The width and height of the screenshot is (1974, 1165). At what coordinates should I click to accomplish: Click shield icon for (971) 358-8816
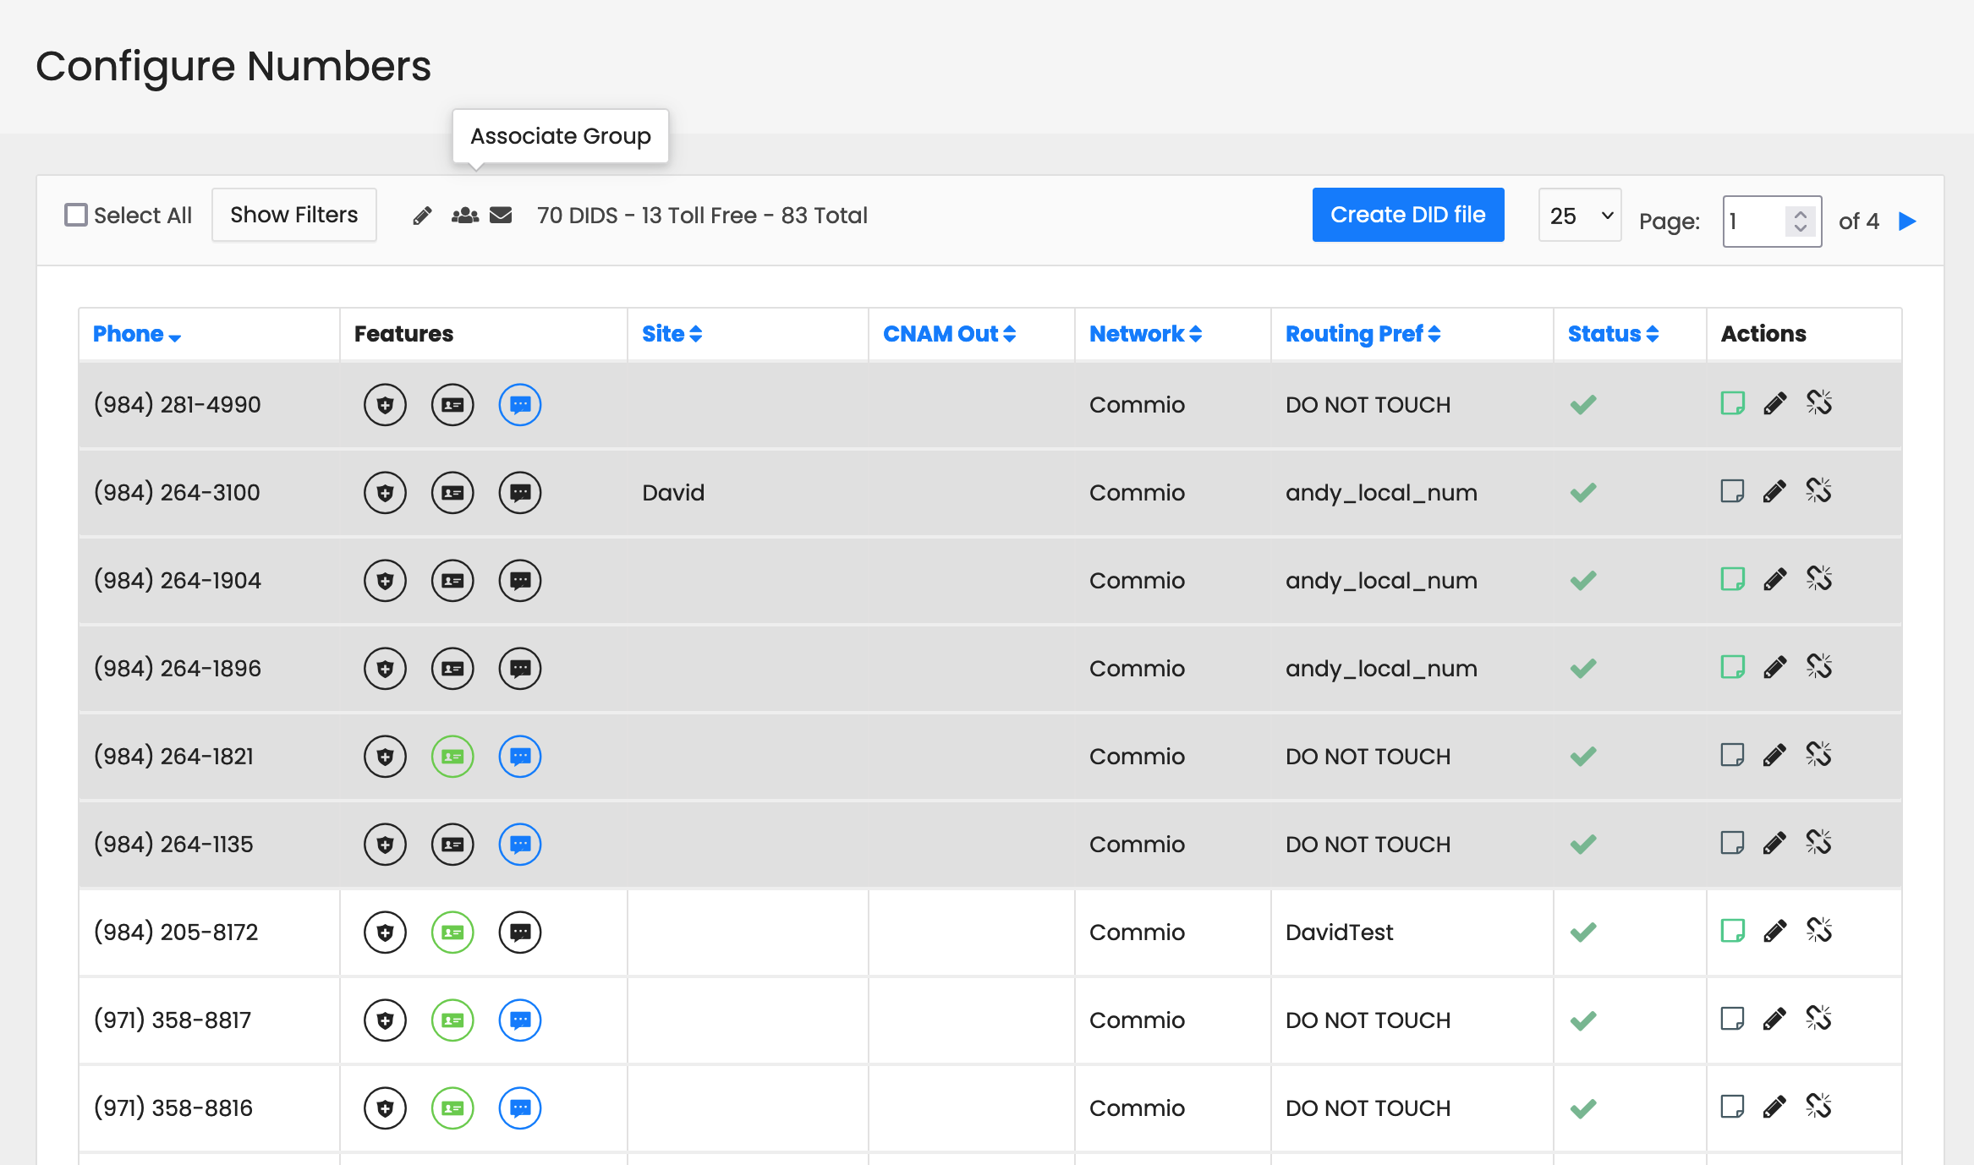point(385,1108)
